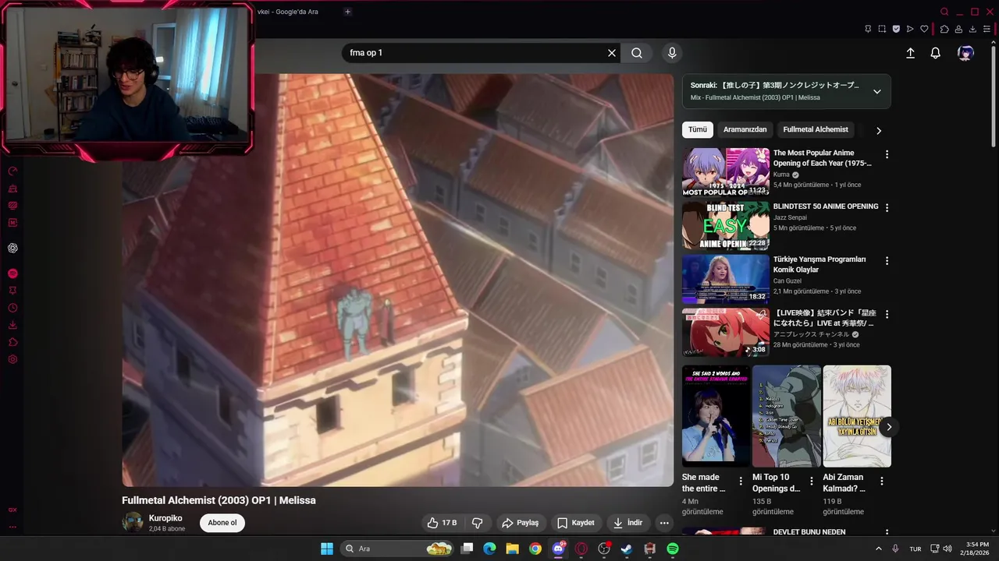The image size is (999, 561).
Task: Save the video with Kaydet
Action: pyautogui.click(x=575, y=523)
